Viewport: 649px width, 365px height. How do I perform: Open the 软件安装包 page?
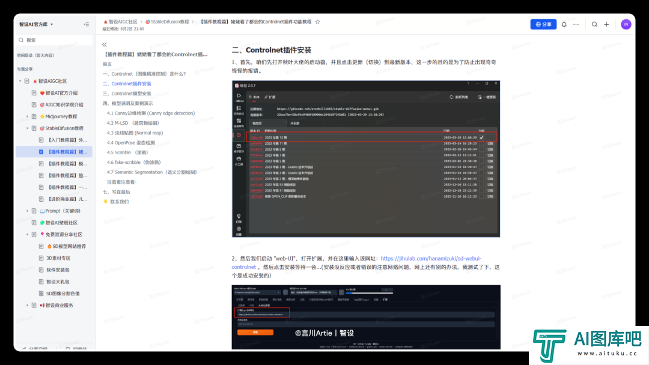click(58, 270)
